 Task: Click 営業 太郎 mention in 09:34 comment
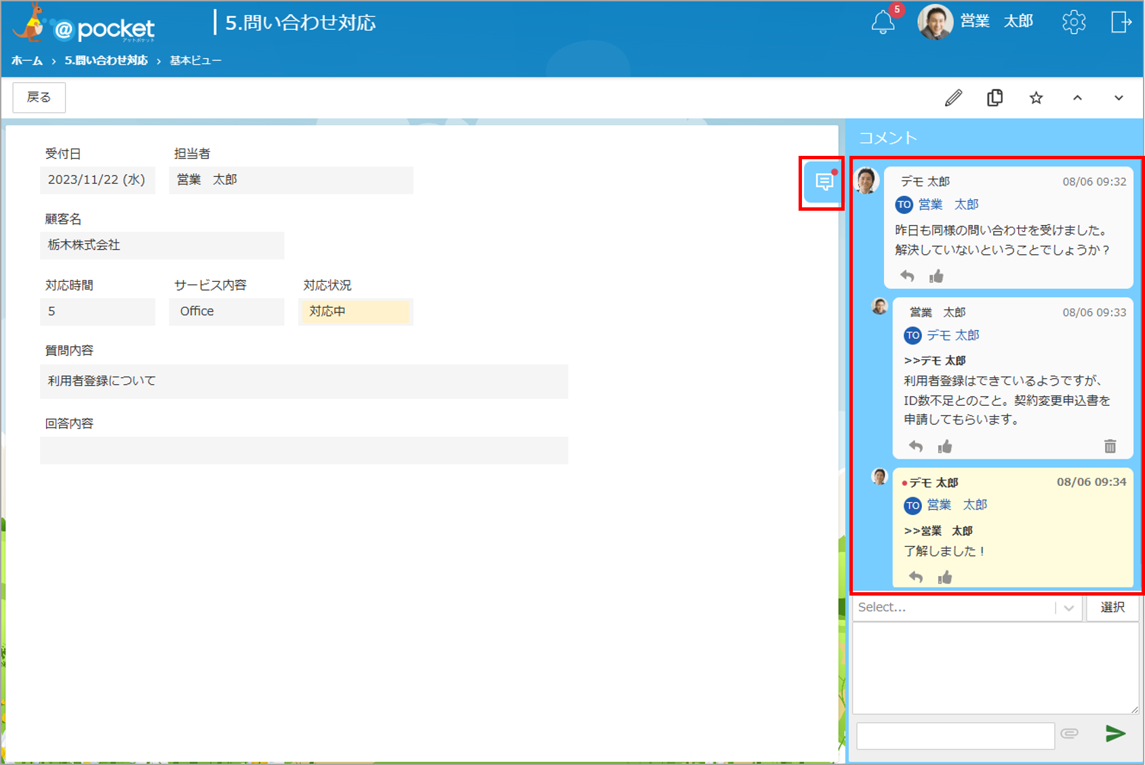(957, 505)
